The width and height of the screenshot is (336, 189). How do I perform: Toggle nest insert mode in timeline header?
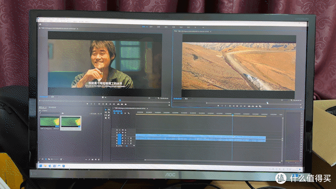pyautogui.click(x=115, y=113)
